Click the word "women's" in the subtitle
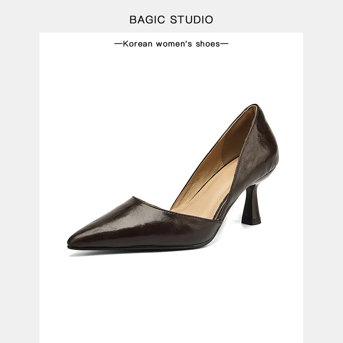The height and width of the screenshot is (343, 343). pyautogui.click(x=174, y=44)
